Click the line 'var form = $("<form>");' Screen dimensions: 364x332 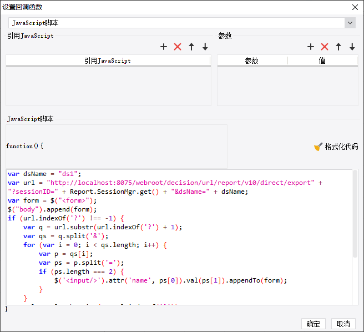tap(52, 200)
